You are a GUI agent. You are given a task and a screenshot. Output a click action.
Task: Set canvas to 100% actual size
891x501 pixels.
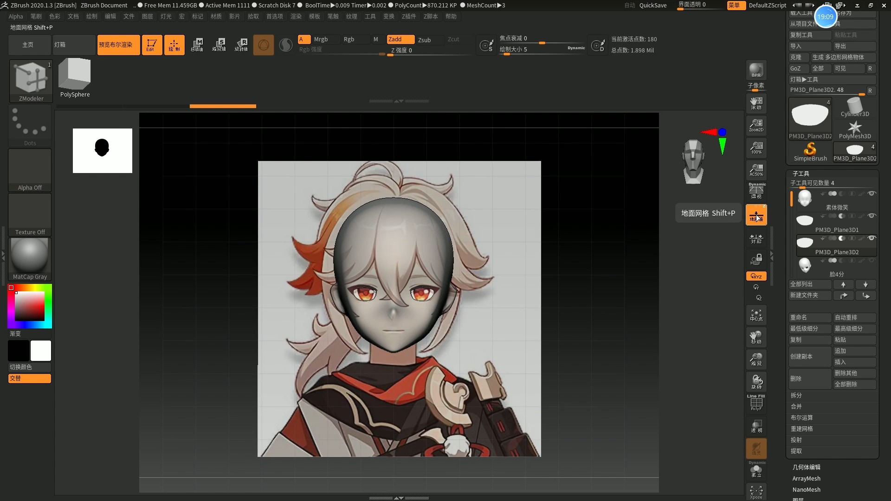(x=756, y=148)
